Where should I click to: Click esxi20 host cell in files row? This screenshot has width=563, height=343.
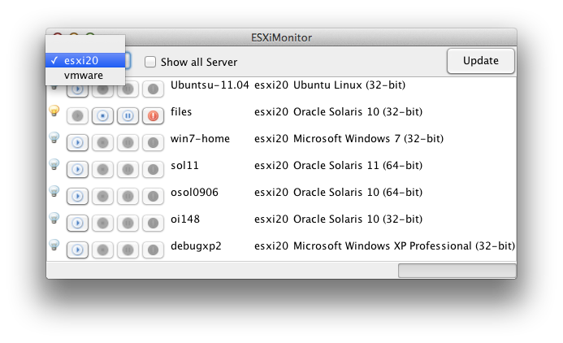(x=271, y=111)
